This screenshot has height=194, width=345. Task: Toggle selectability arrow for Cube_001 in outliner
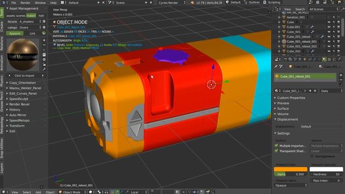pyautogui.click(x=334, y=32)
